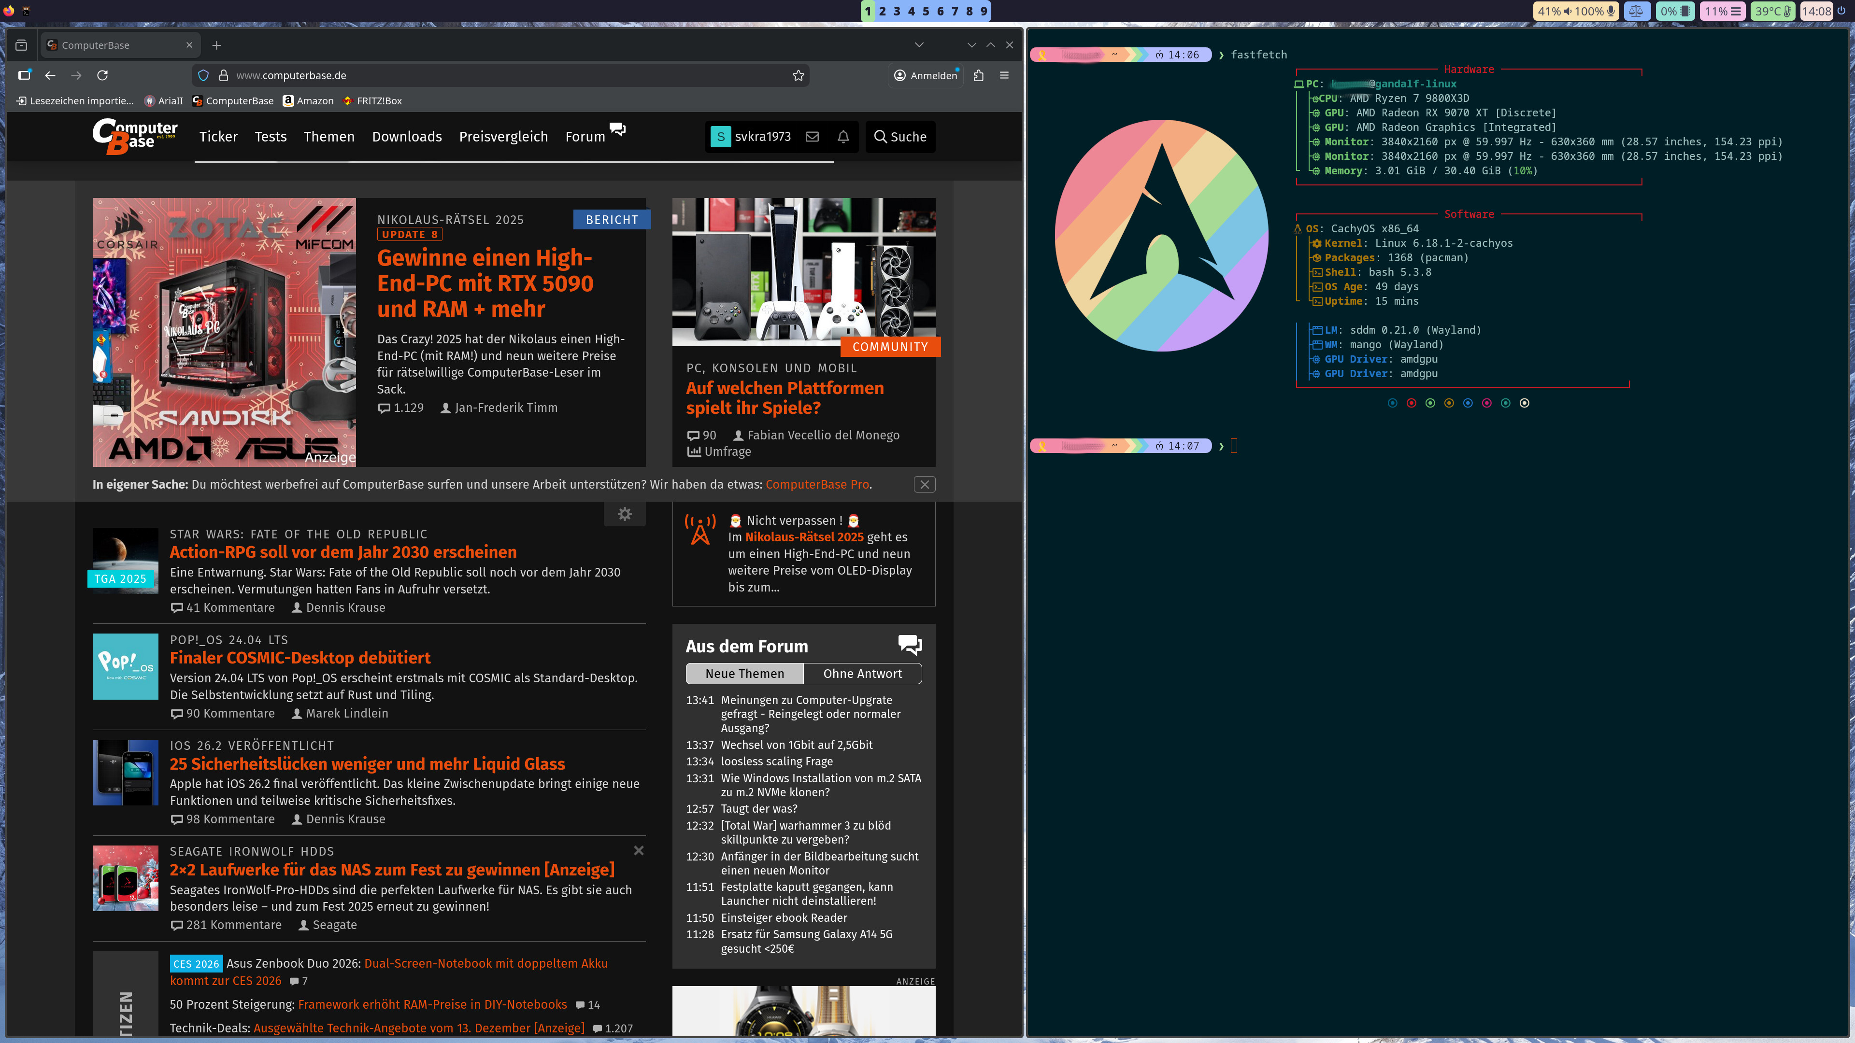
Task: Open the Firefox hamburger menu
Action: [x=1004, y=76]
